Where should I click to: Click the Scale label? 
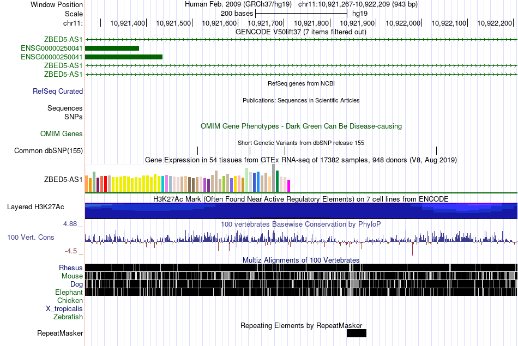[74, 14]
